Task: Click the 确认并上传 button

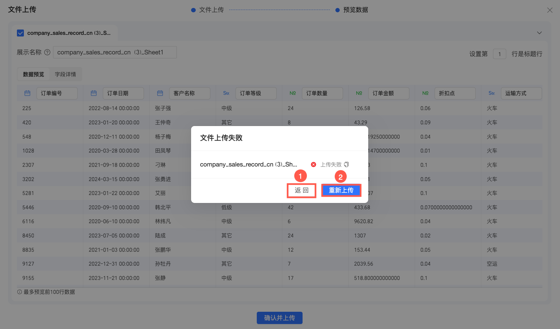Action: [x=280, y=318]
